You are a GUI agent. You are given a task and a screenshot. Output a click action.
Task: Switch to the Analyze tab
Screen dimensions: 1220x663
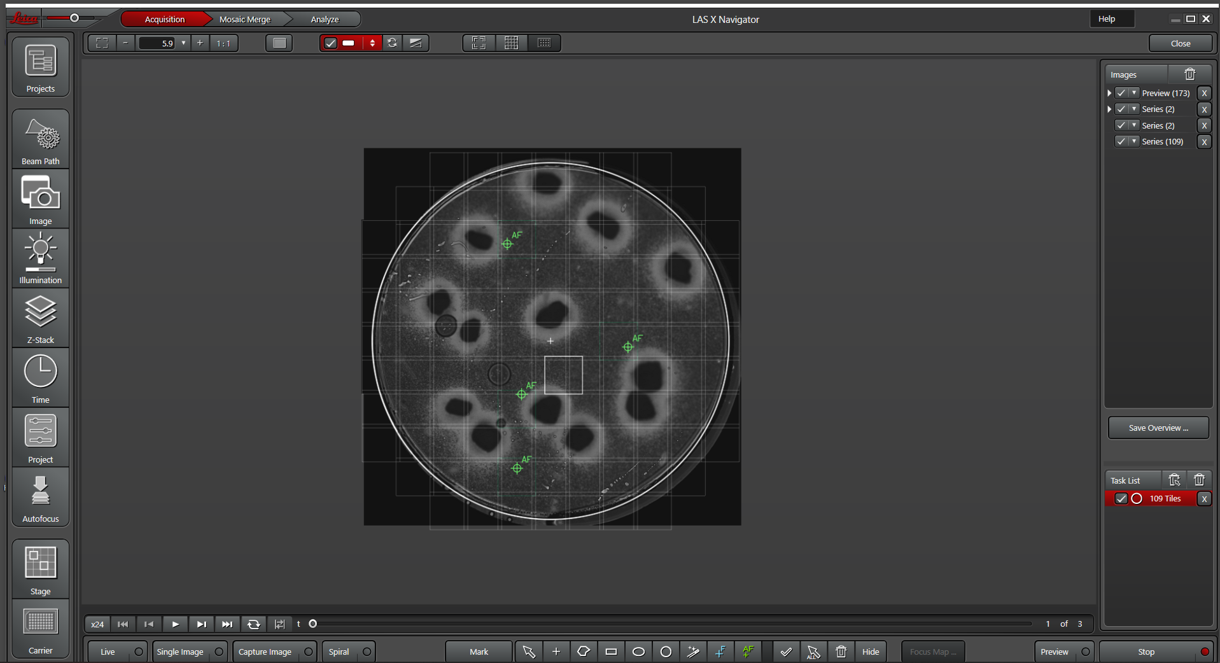[325, 19]
